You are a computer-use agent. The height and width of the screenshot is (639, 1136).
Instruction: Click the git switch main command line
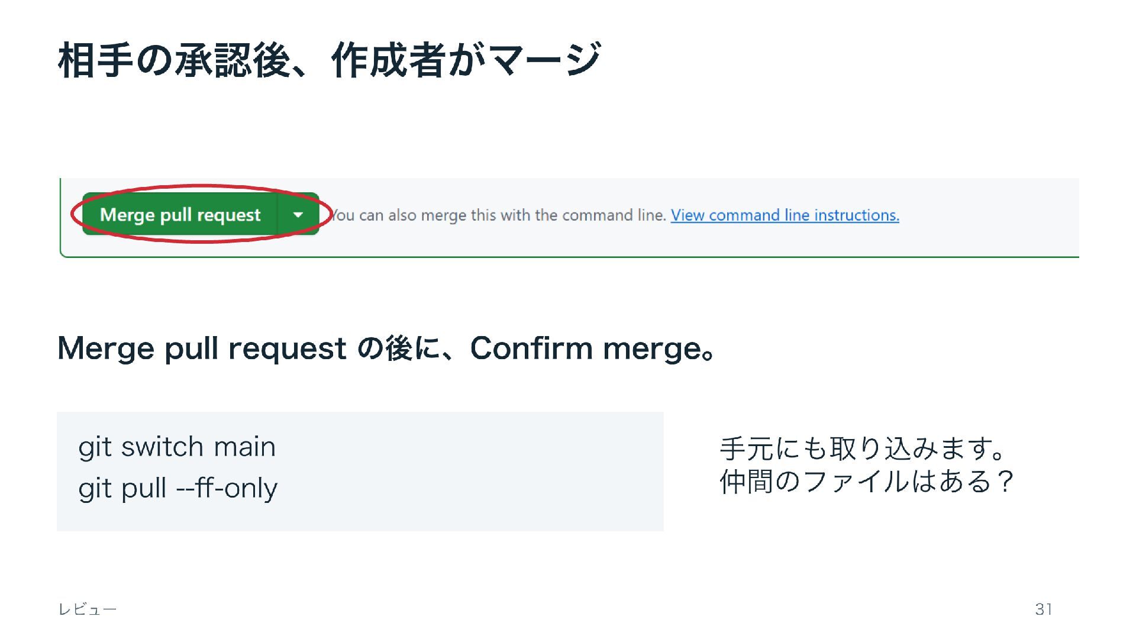[x=177, y=447]
